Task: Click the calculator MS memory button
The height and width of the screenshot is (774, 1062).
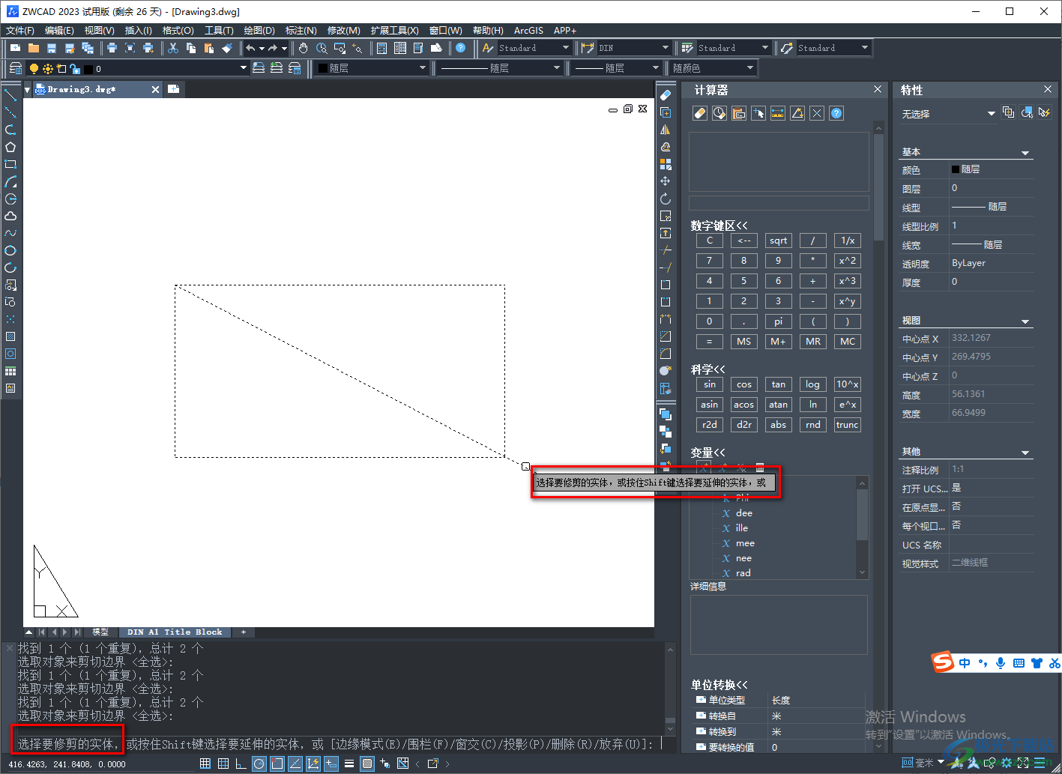Action: [x=744, y=341]
